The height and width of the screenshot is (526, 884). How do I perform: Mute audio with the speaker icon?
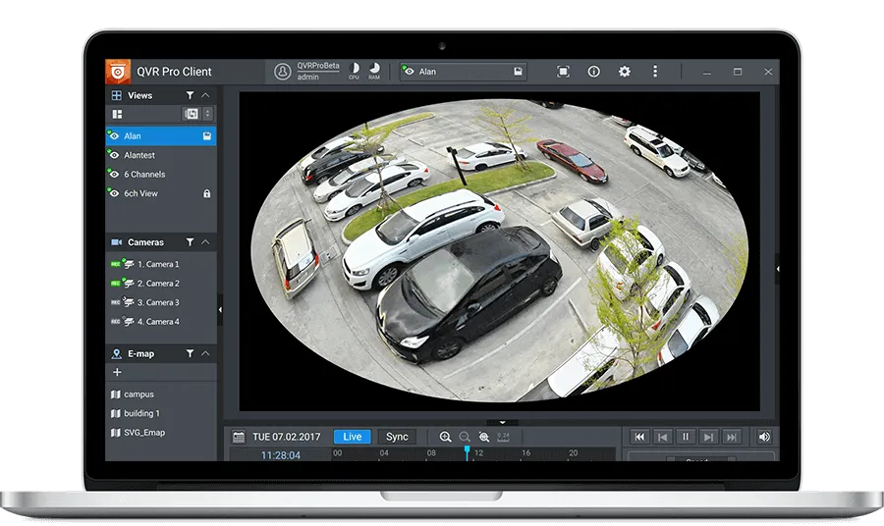tap(764, 437)
